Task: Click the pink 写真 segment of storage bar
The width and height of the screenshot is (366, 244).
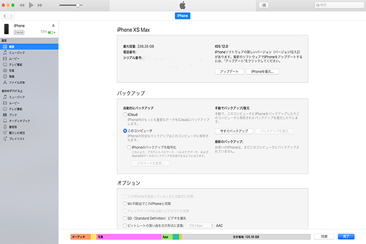Action: tap(129, 237)
